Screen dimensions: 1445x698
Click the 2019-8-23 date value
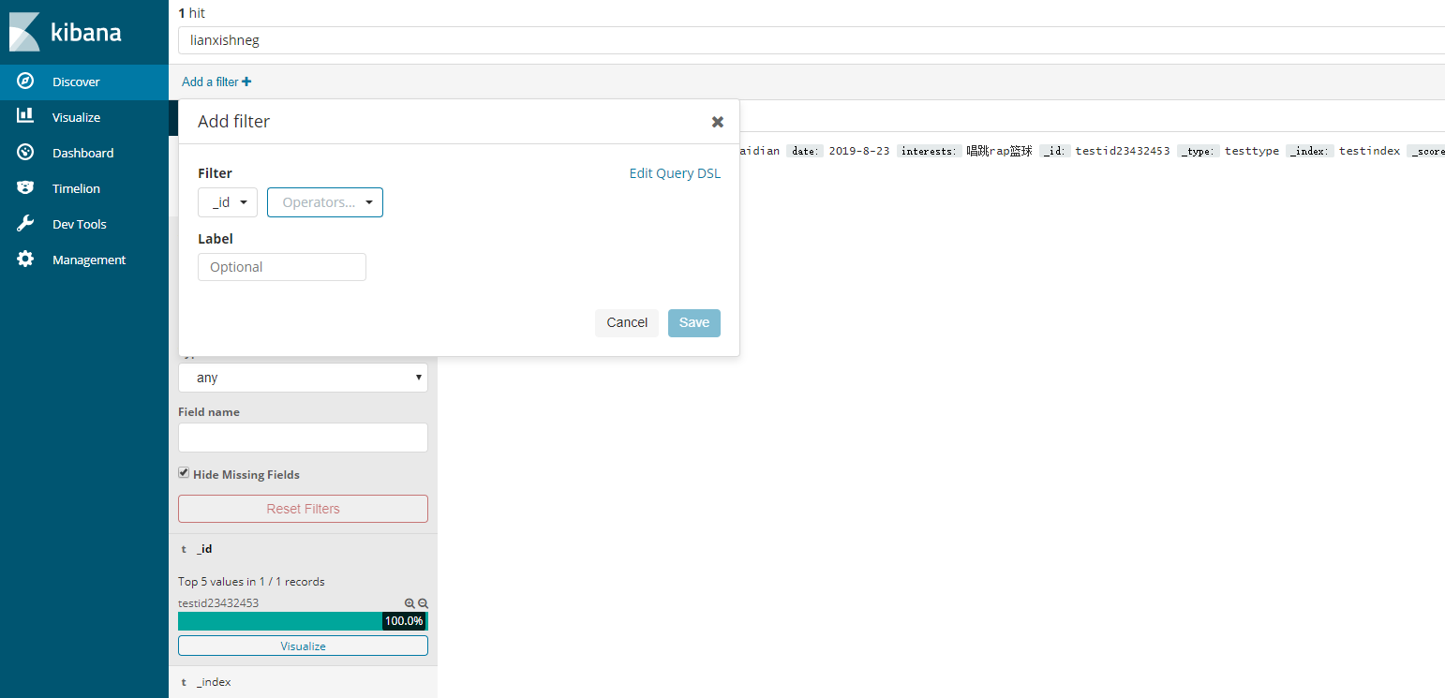859,151
